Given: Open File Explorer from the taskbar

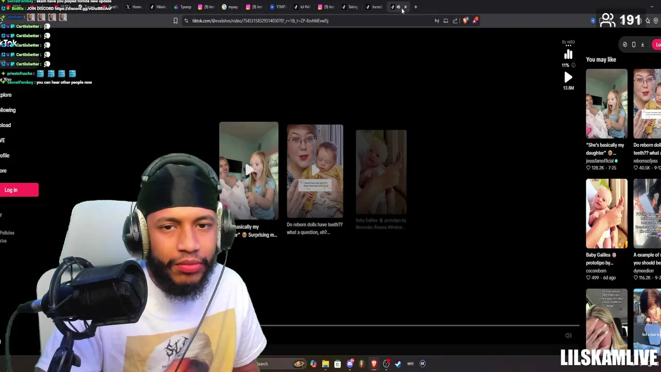Looking at the screenshot, I should click(x=325, y=364).
